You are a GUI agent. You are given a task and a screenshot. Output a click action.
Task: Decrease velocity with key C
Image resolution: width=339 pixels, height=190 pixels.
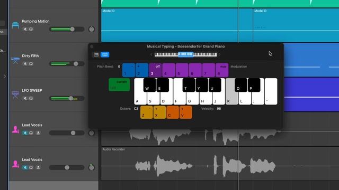coord(173,112)
